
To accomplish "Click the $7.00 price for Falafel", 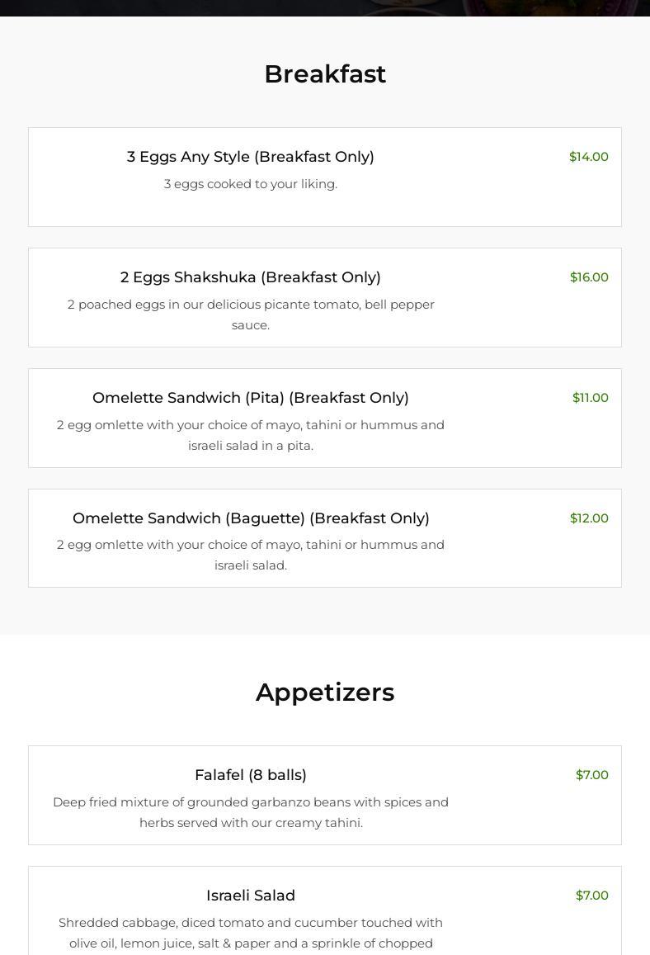I will (x=591, y=775).
